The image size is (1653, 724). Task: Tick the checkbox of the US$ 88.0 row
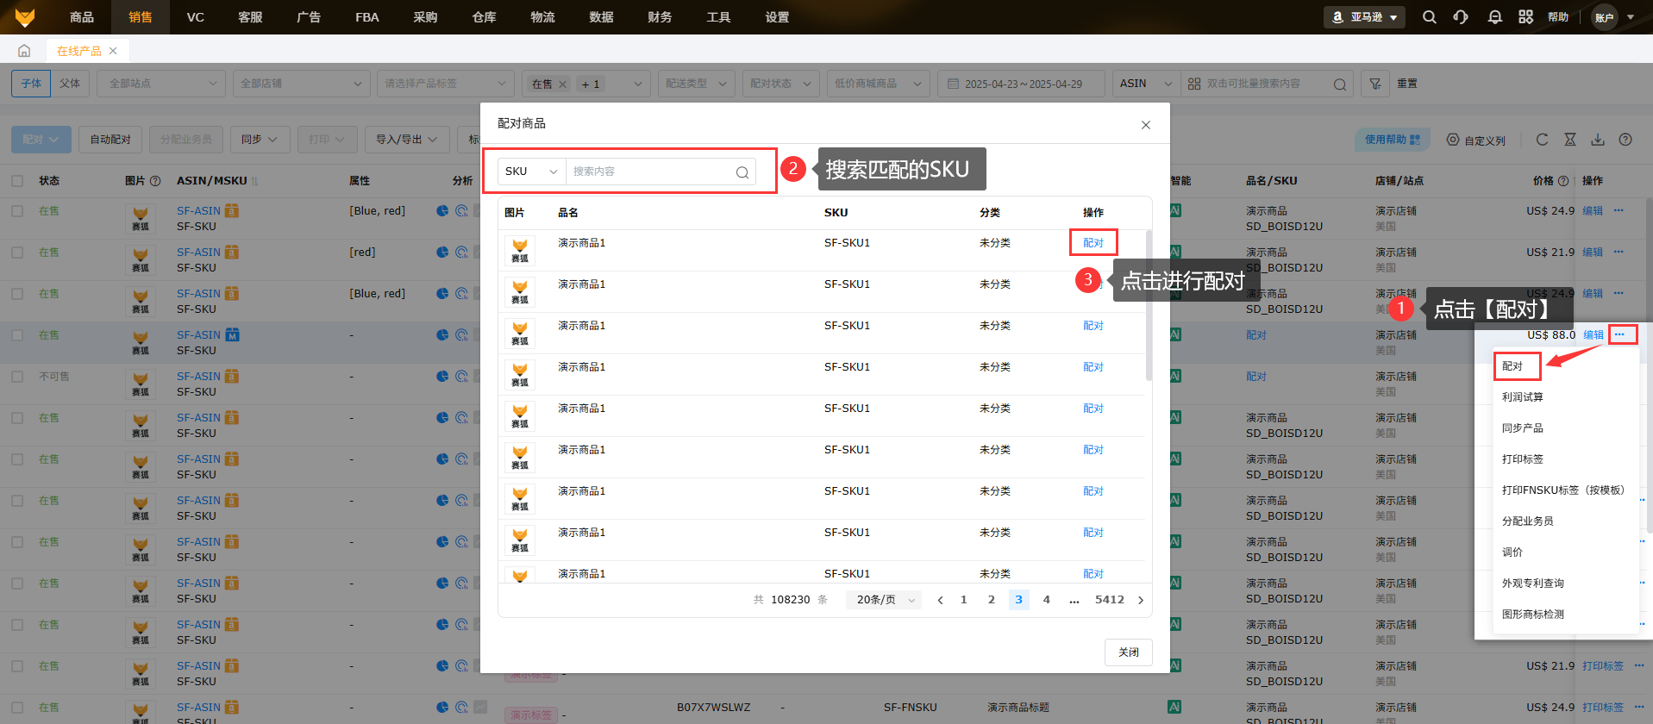[x=17, y=334]
